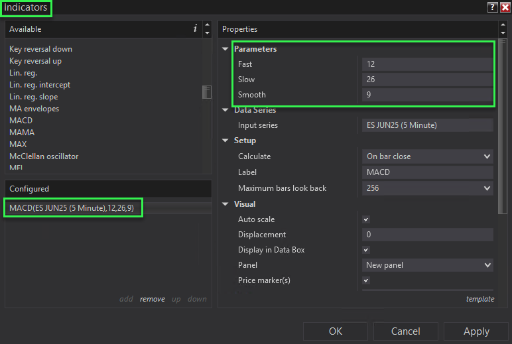Click the 'Properties' panel header
The image size is (512, 344).
point(358,29)
